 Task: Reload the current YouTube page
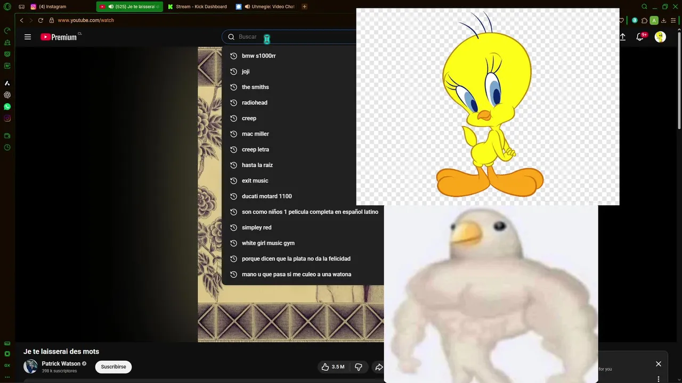click(40, 20)
